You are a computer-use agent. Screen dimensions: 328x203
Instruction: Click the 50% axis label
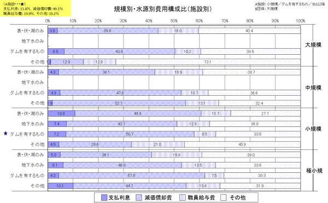click(174, 21)
